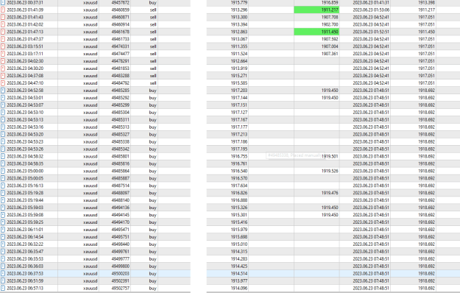Click the buy icon next to 05:00:00
460x293 pixels.
3,171
